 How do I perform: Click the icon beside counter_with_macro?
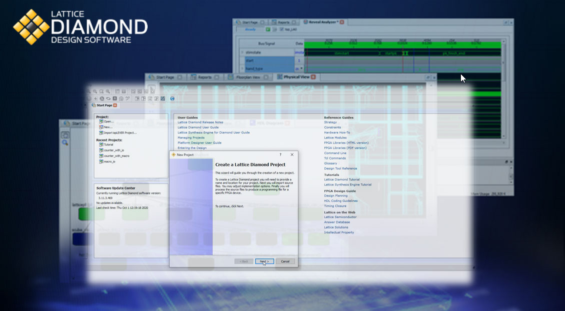click(101, 156)
